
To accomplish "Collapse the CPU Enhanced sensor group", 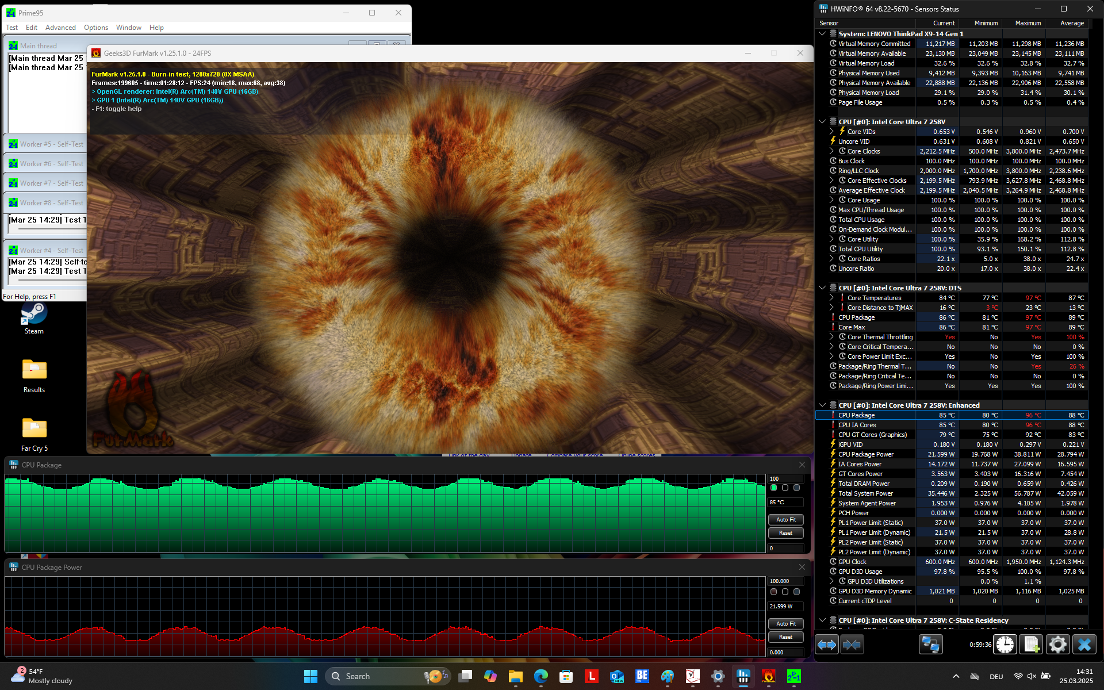I will 822,405.
